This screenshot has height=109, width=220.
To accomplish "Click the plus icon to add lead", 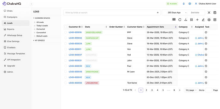I will pos(197,20).
